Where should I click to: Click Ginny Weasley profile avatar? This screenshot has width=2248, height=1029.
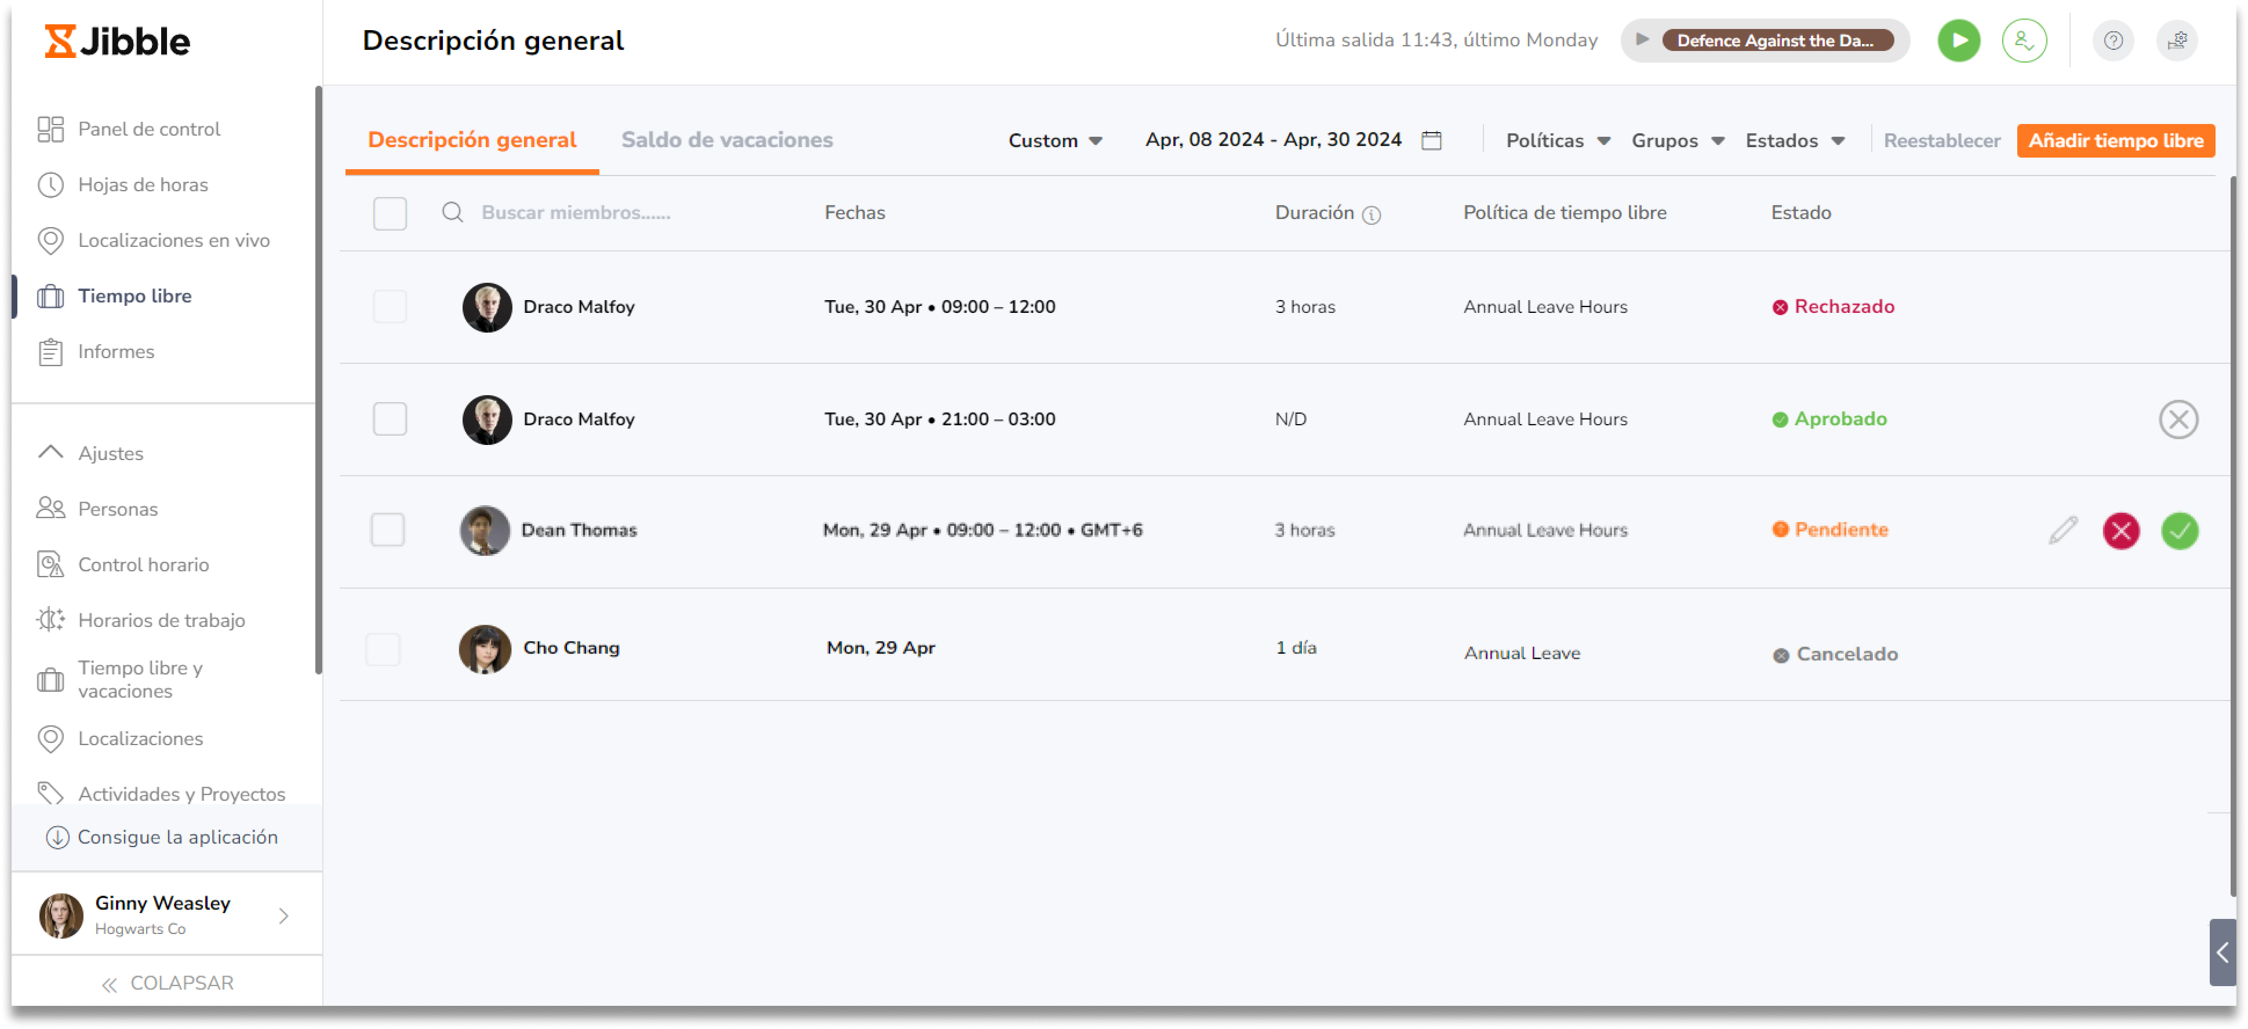(61, 915)
